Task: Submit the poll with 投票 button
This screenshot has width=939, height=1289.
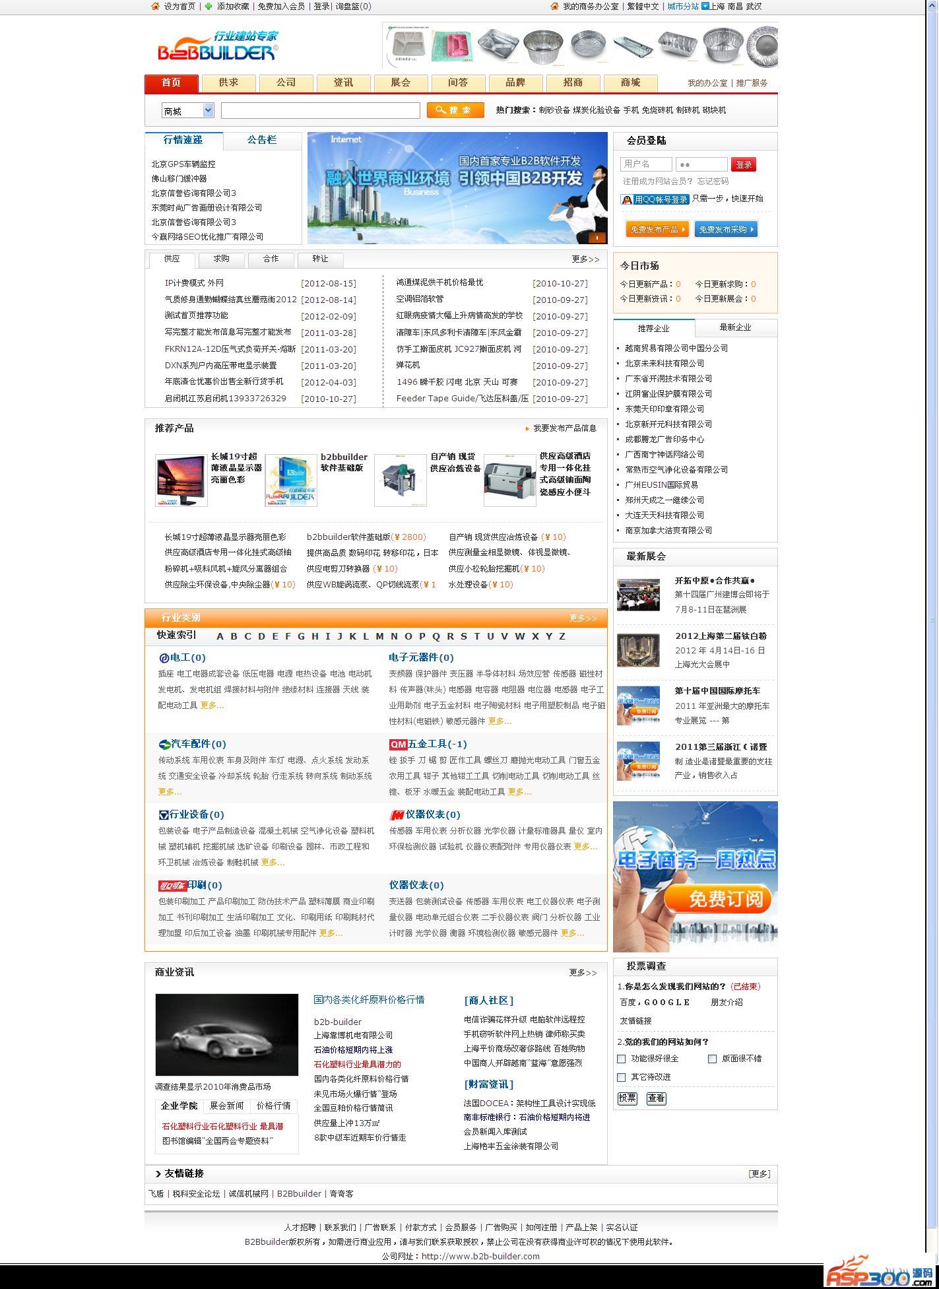Action: pos(627,1098)
